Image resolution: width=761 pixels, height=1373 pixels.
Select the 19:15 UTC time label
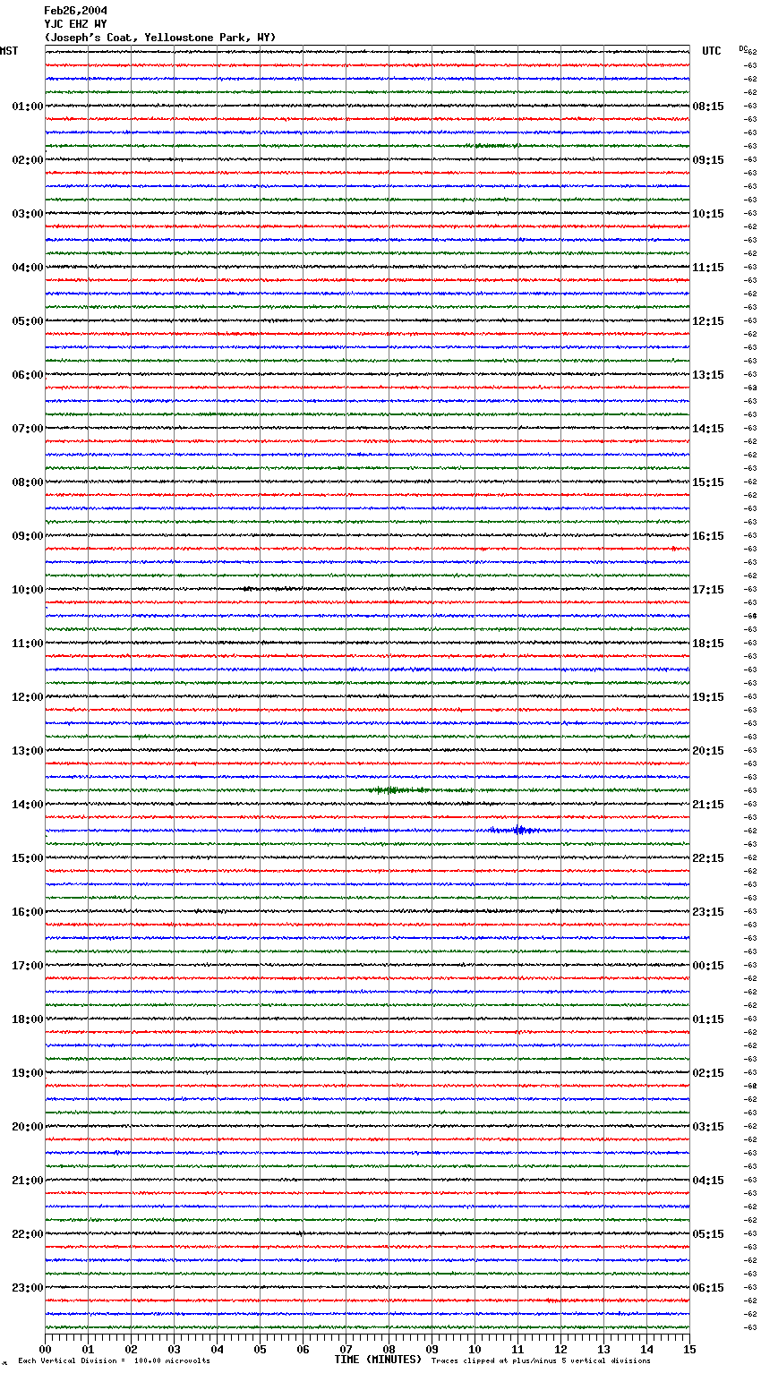click(x=708, y=697)
